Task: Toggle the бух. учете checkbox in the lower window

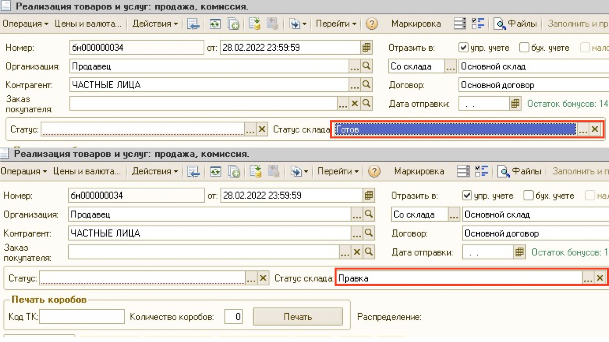Action: 528,195
